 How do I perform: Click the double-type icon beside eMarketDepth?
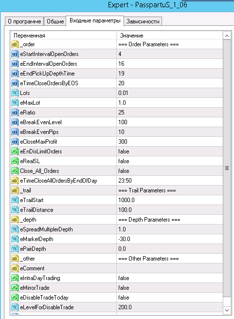coord(15,239)
